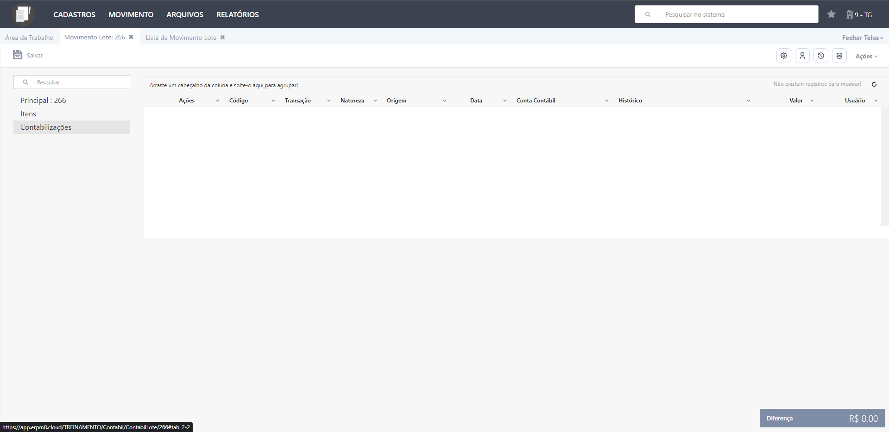Sort by the Data column header

[x=476, y=101]
